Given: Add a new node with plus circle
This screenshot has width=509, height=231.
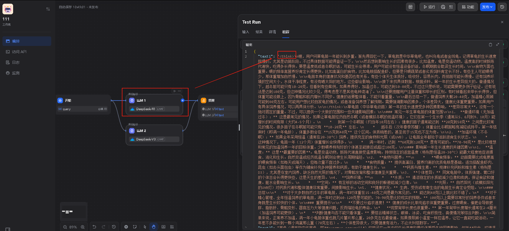Looking at the screenshot, I should [x=126, y=227].
